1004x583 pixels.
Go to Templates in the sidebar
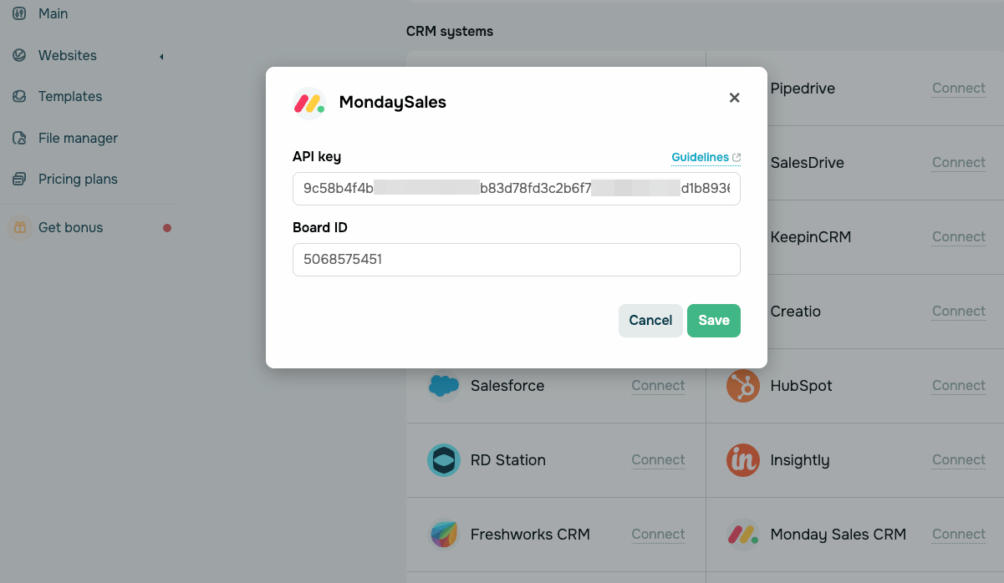(x=69, y=97)
